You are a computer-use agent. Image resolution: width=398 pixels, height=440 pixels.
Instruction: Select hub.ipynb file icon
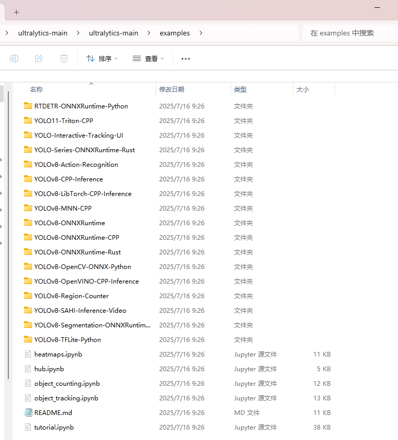point(28,369)
